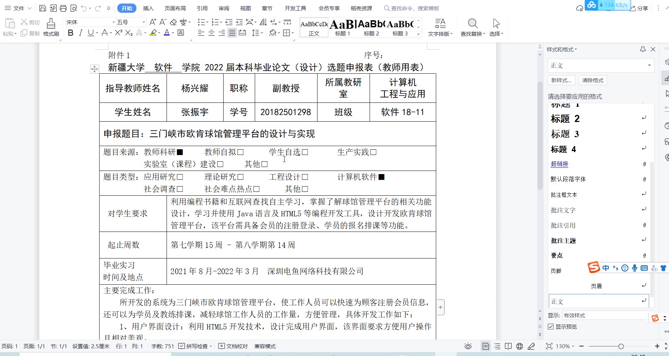Click the 新样式... button
This screenshot has width=669, height=356.
pyautogui.click(x=561, y=80)
